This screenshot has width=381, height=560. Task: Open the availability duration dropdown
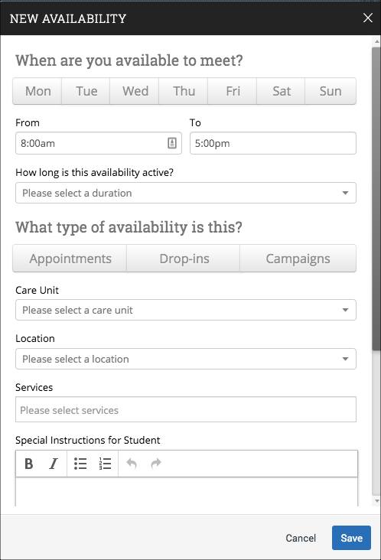pyautogui.click(x=186, y=193)
